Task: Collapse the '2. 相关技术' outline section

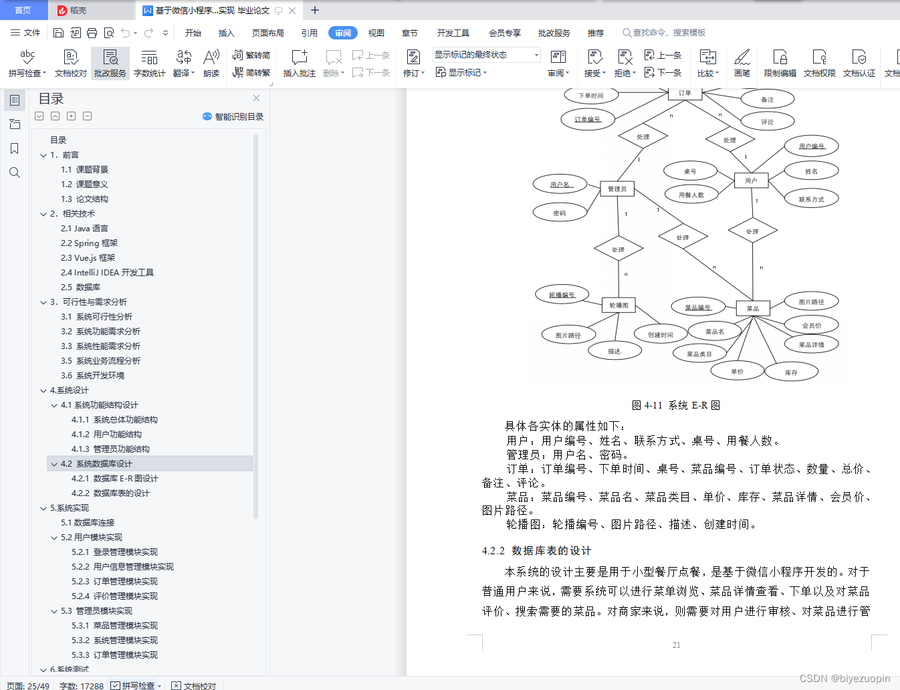Action: 43,214
